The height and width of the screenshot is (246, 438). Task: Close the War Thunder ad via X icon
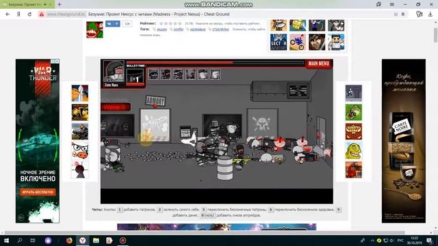57,61
